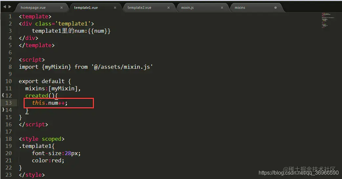Click the closing brace marker at line 14
Image resolution: width=342 pixels, height=179 pixels.
pyautogui.click(x=3, y=110)
